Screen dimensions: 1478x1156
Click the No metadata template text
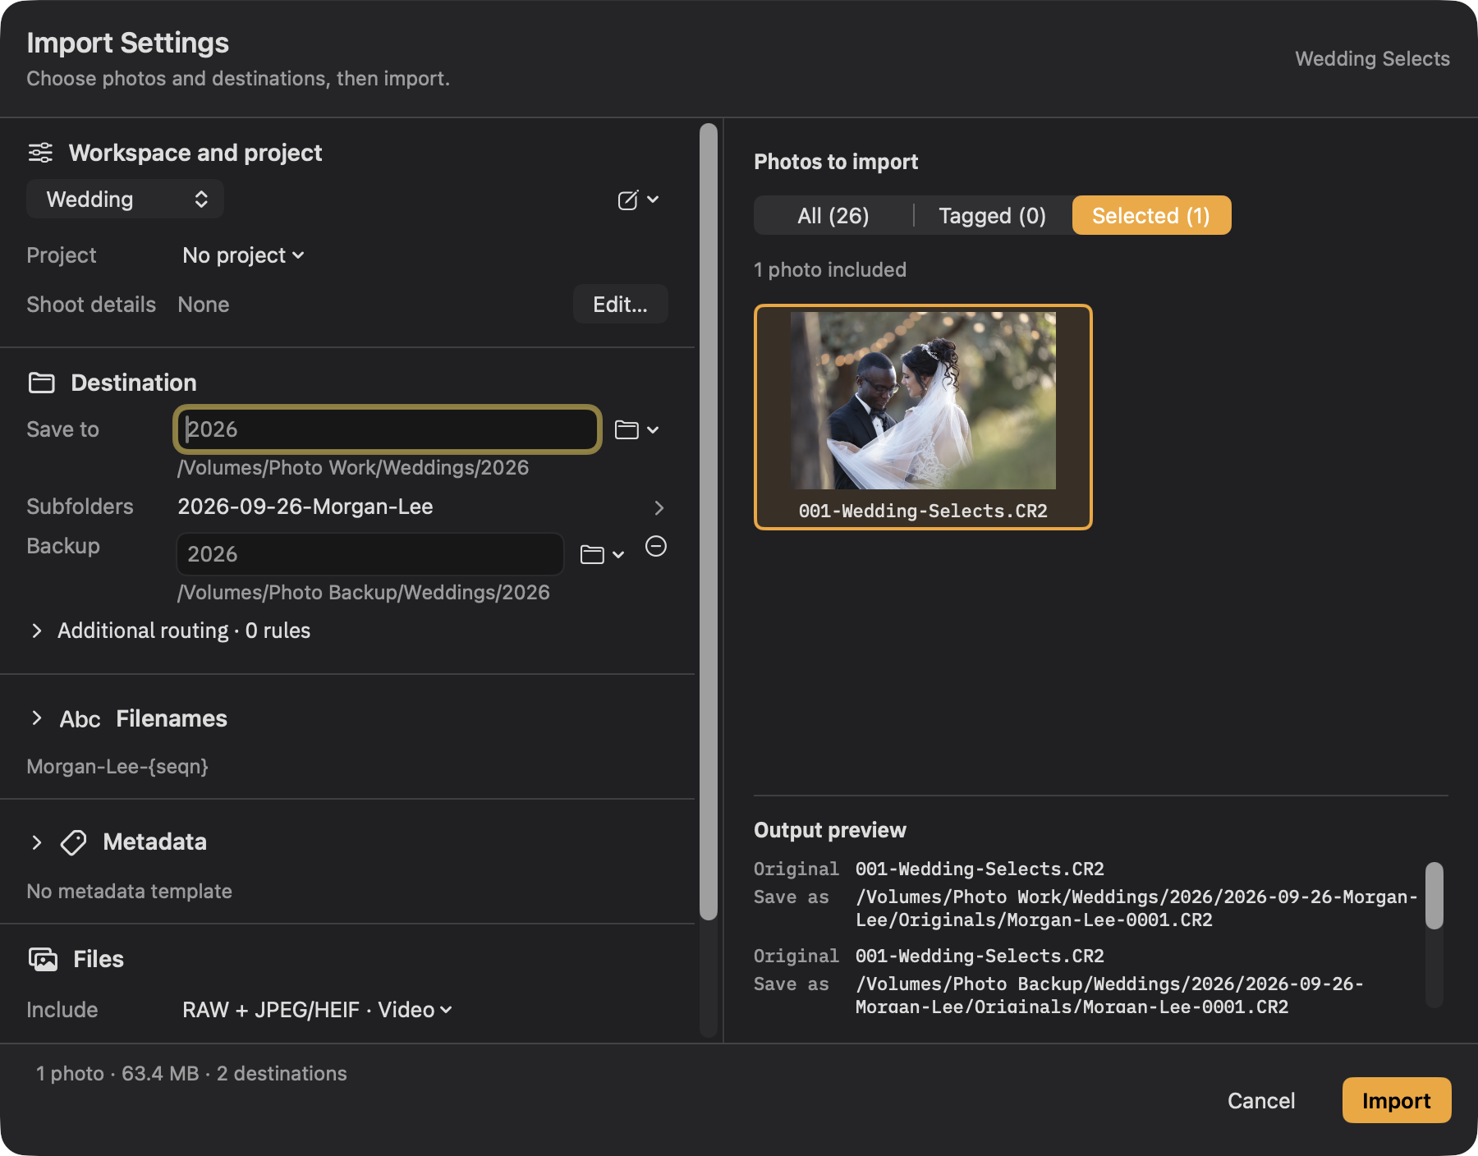point(130,892)
